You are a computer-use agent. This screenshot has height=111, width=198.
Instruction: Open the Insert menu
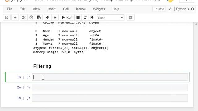(51, 9)
